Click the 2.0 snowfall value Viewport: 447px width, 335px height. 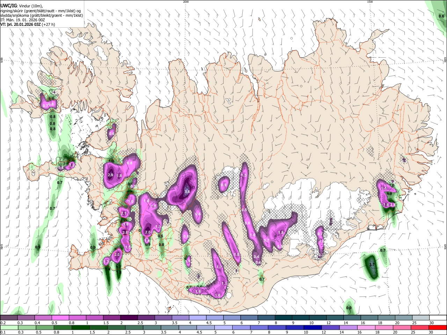pos(117,255)
